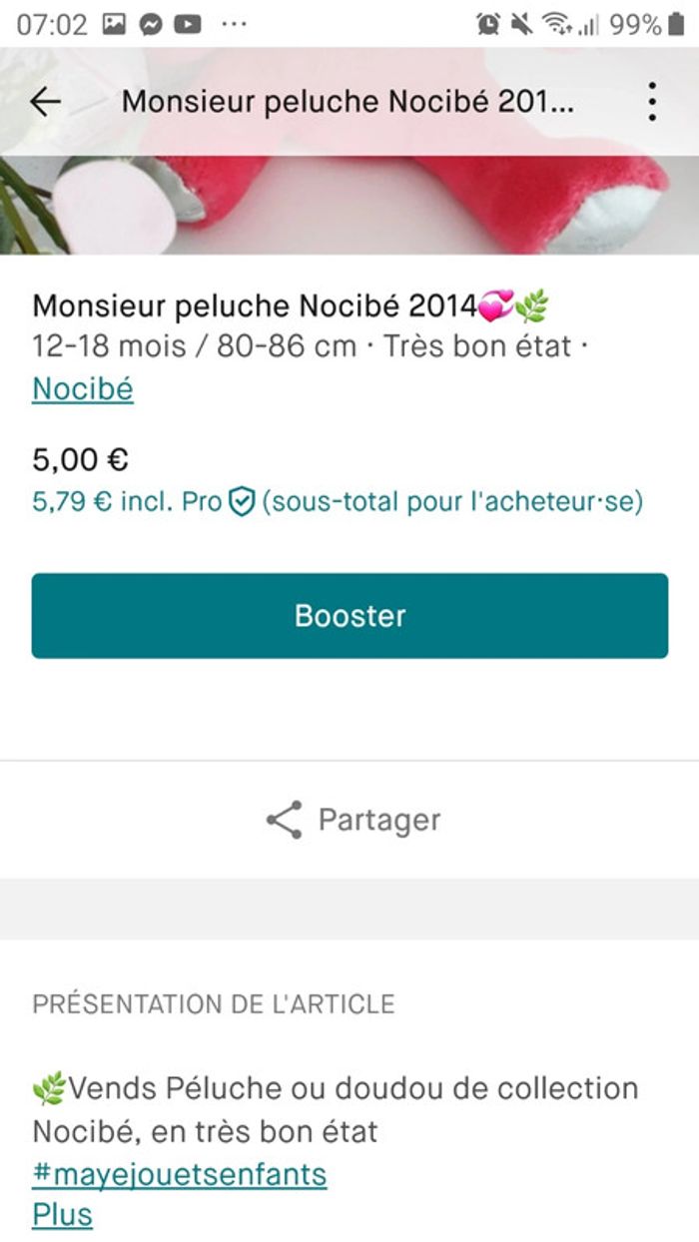The image size is (699, 1242).
Task: Tap the Messenger notification icon
Action: [x=151, y=25]
